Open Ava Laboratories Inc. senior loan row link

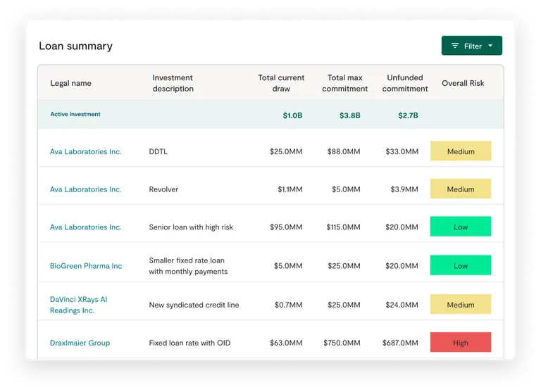click(x=85, y=227)
